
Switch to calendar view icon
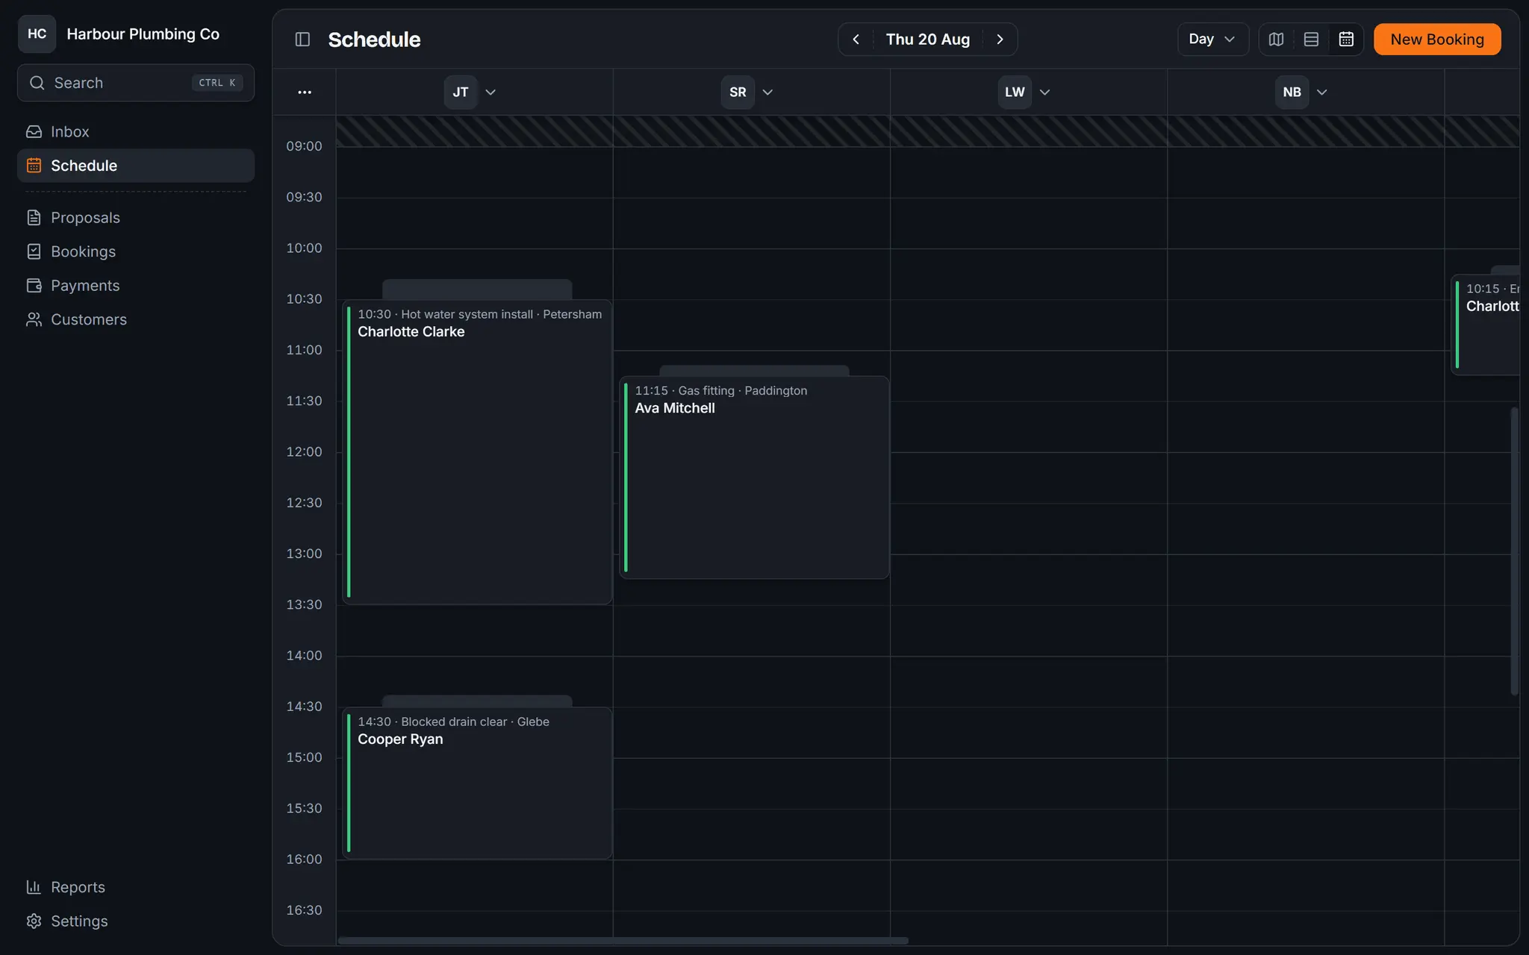coord(1346,40)
